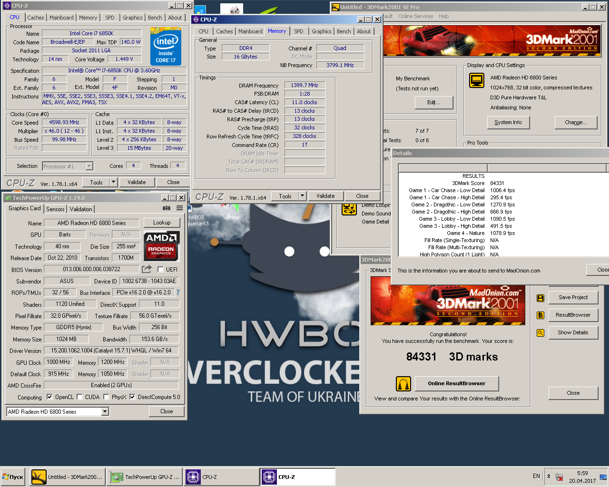
Task: Switch to the SPD tab in the Memory CPU-Z window
Action: pos(299,31)
